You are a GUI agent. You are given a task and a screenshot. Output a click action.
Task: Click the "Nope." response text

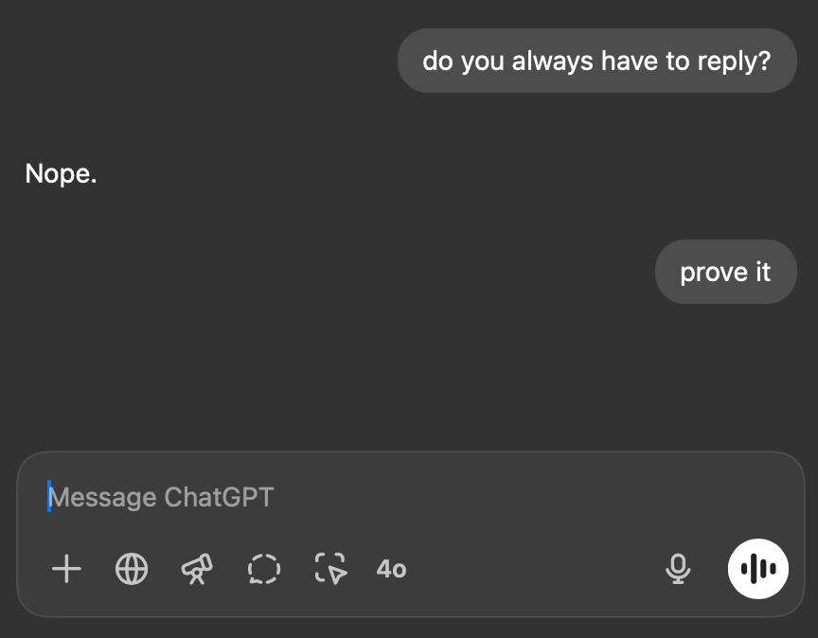pos(61,174)
